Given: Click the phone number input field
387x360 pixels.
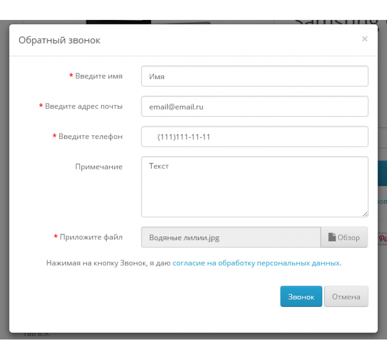Looking at the screenshot, I should point(255,136).
